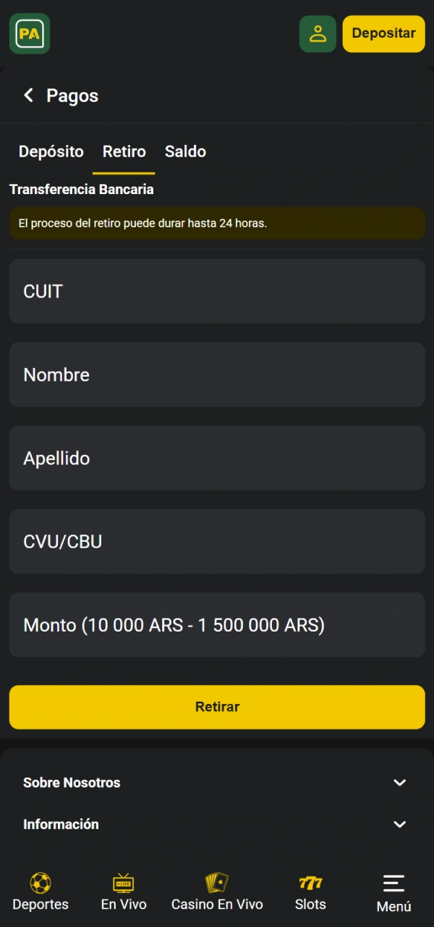Select the Deportes soccer ball icon
The width and height of the screenshot is (434, 927).
click(40, 883)
